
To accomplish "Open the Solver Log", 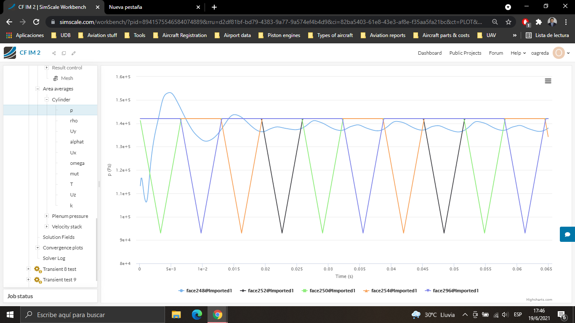I will point(54,258).
